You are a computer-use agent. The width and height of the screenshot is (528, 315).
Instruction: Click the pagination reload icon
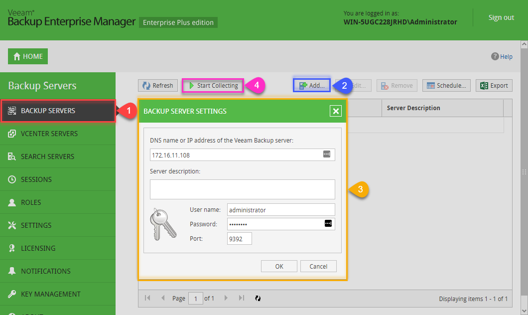pyautogui.click(x=258, y=299)
